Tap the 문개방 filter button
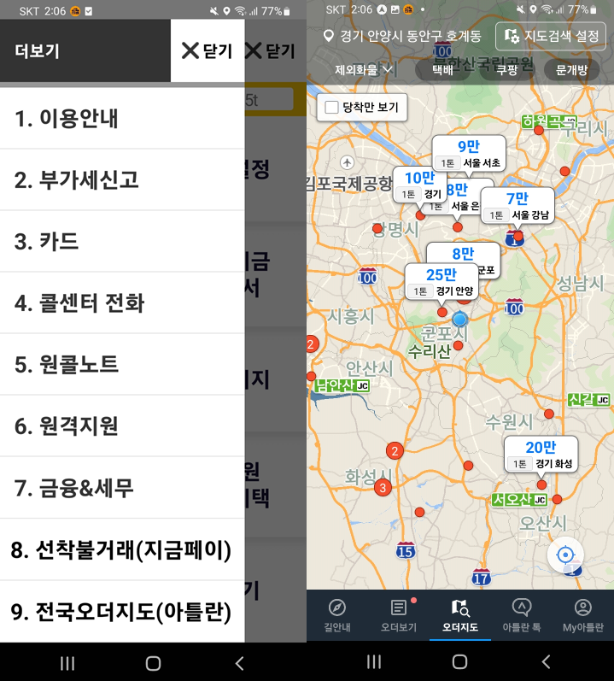614x681 pixels. click(571, 70)
